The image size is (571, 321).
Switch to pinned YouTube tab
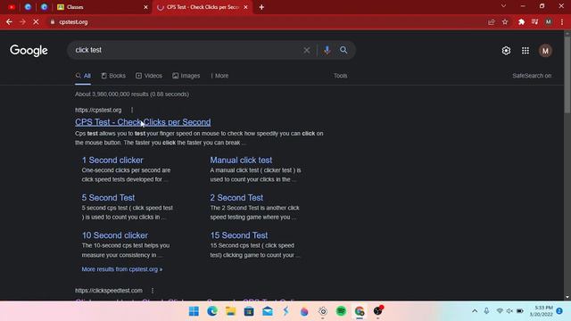coord(12,7)
